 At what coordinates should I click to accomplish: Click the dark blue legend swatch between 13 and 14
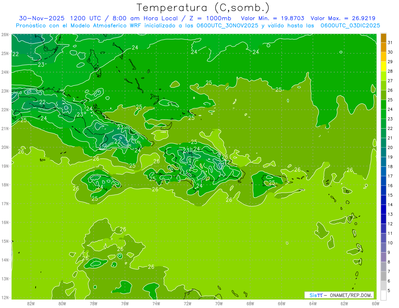point(383,210)
